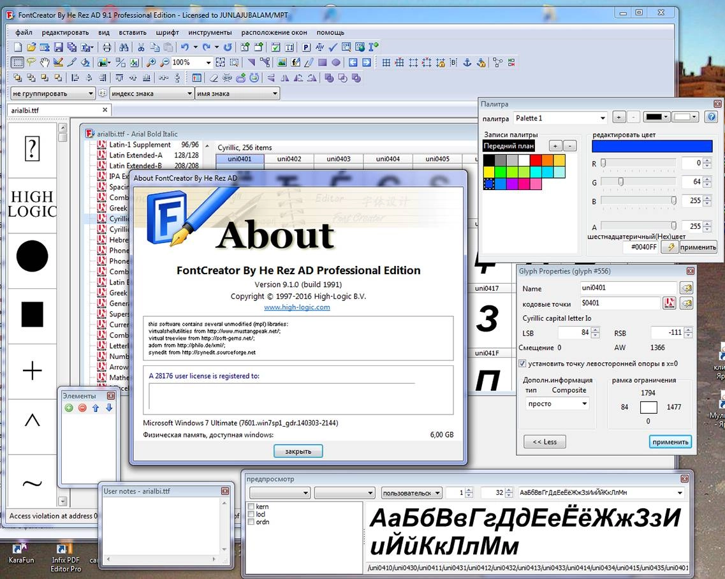Click 'применить' in the Палитра panel

coord(698,247)
